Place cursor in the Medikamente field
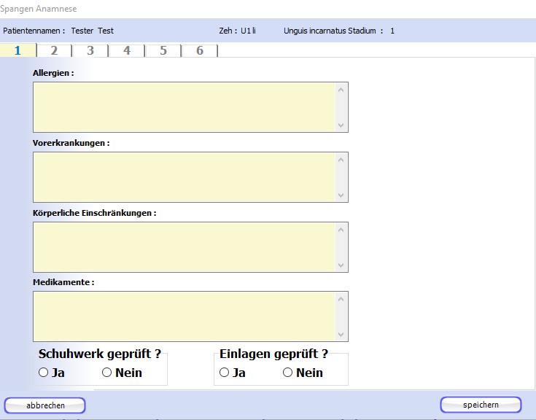The image size is (536, 420). click(184, 316)
